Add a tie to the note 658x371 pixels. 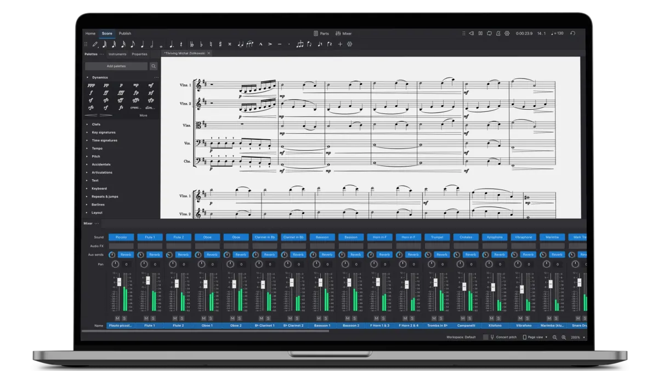coord(241,44)
